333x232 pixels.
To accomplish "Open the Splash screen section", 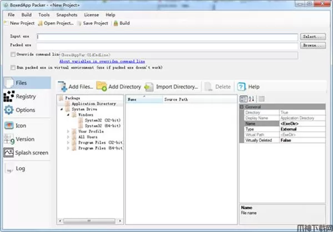I will 26,153.
